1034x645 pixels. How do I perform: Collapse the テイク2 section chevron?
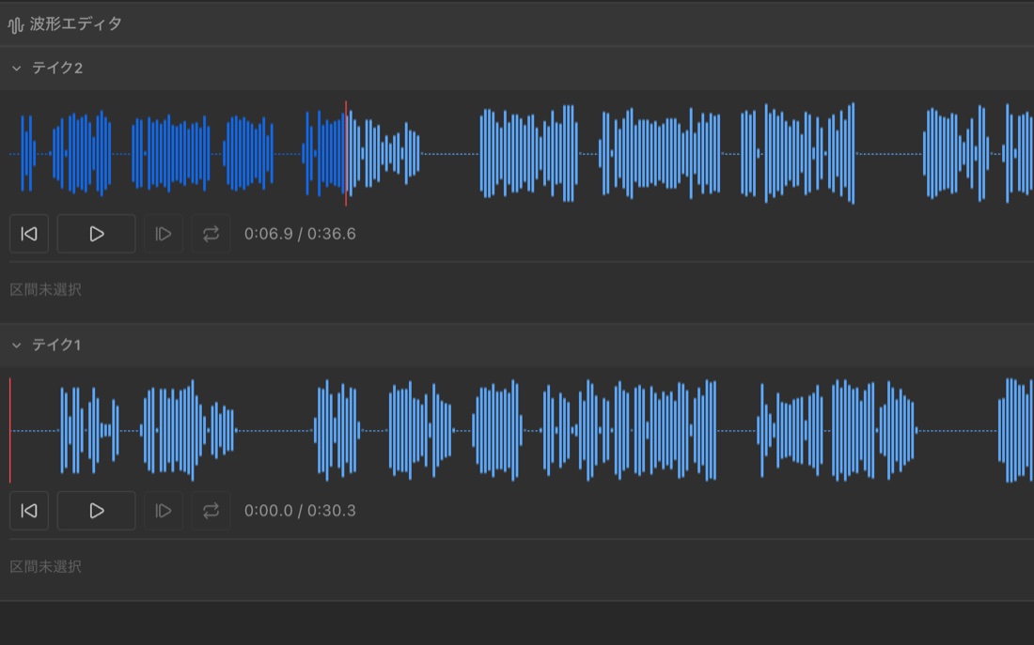[x=17, y=68]
